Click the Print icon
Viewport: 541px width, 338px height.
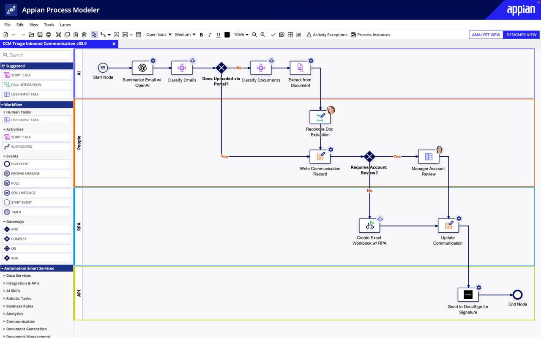click(49, 35)
